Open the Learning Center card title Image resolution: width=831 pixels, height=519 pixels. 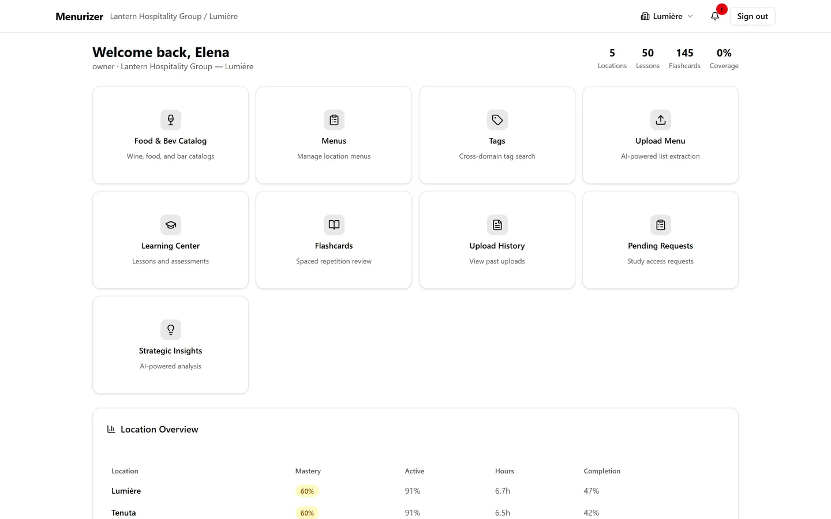point(170,246)
